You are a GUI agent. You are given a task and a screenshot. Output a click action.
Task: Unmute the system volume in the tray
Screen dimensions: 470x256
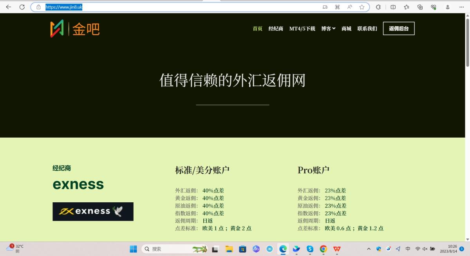click(x=425, y=249)
